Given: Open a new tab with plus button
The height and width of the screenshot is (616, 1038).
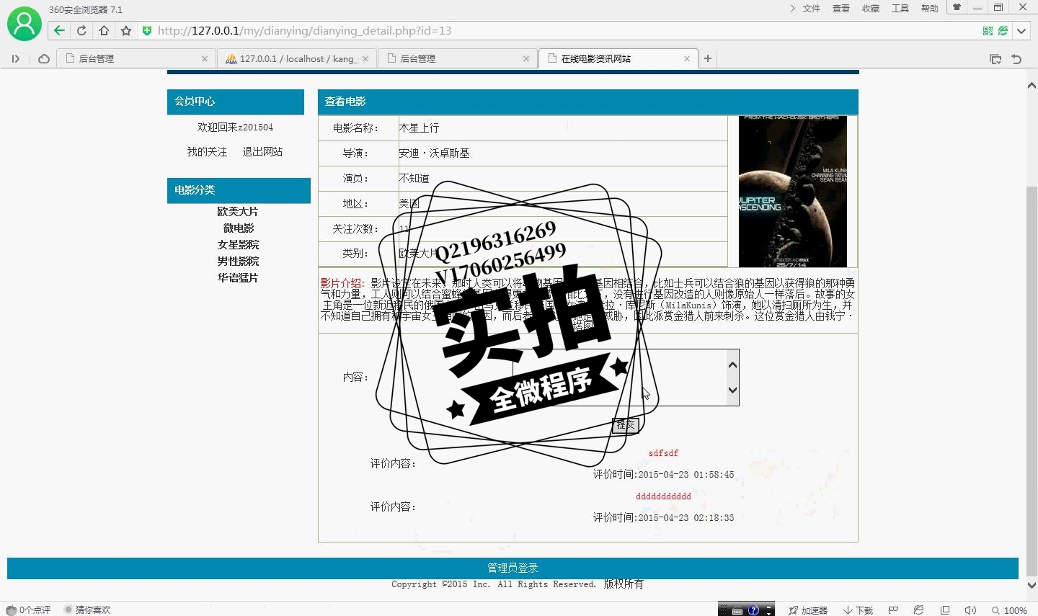Looking at the screenshot, I should click(x=708, y=58).
